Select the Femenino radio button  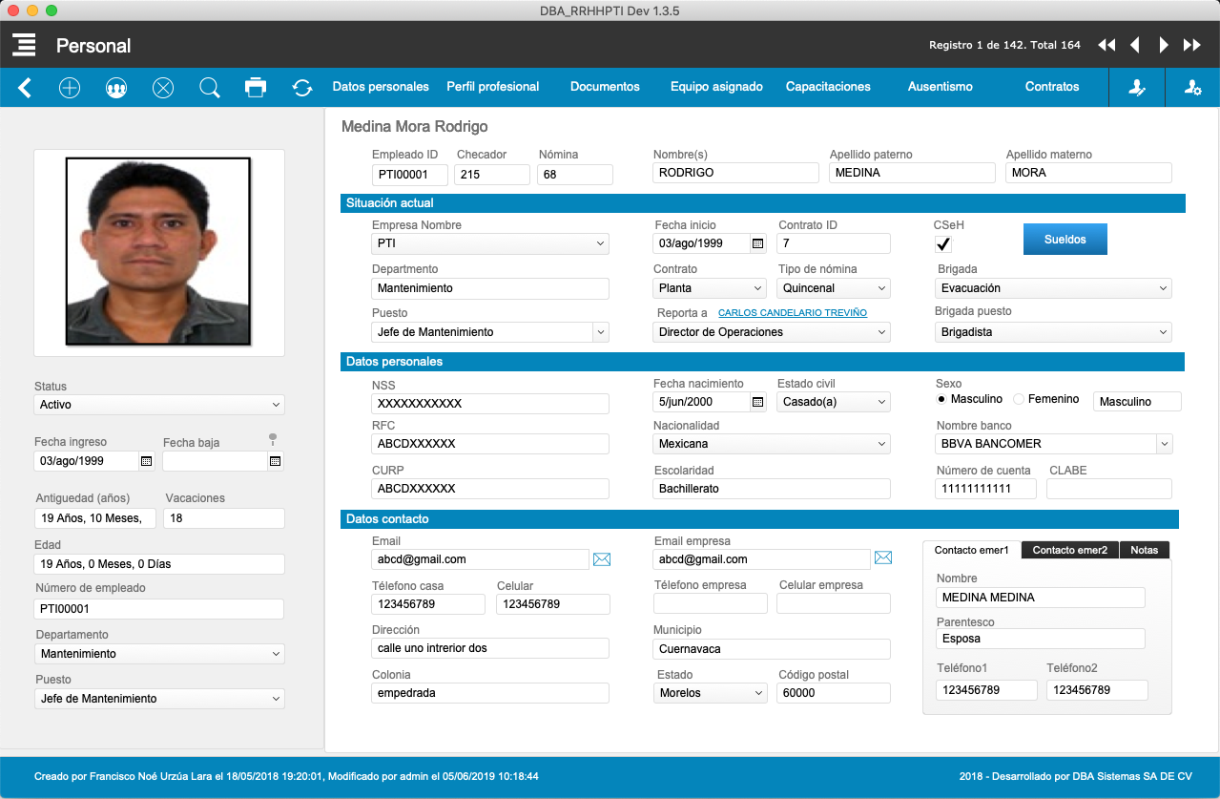(1018, 399)
